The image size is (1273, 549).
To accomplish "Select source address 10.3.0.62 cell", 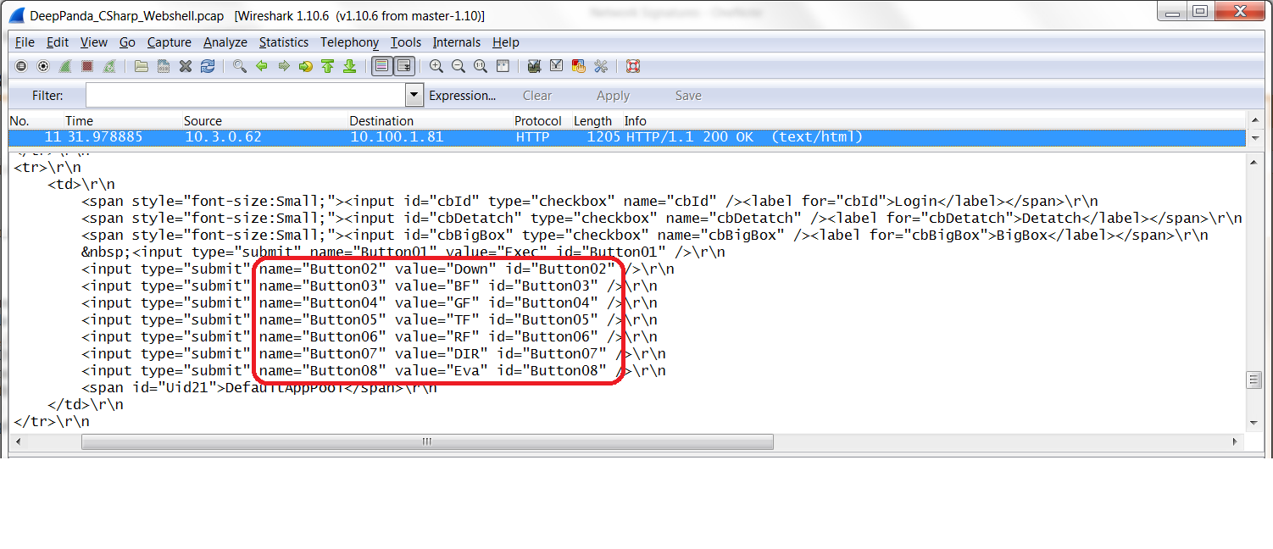I will coord(224,137).
